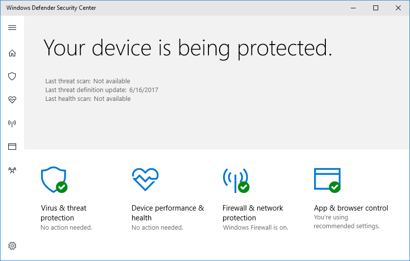The width and height of the screenshot is (410, 261).
Task: Open App & browser control sidebar icon
Action: (12, 146)
